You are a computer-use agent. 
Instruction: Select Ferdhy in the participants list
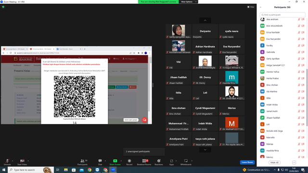[x=282, y=46]
